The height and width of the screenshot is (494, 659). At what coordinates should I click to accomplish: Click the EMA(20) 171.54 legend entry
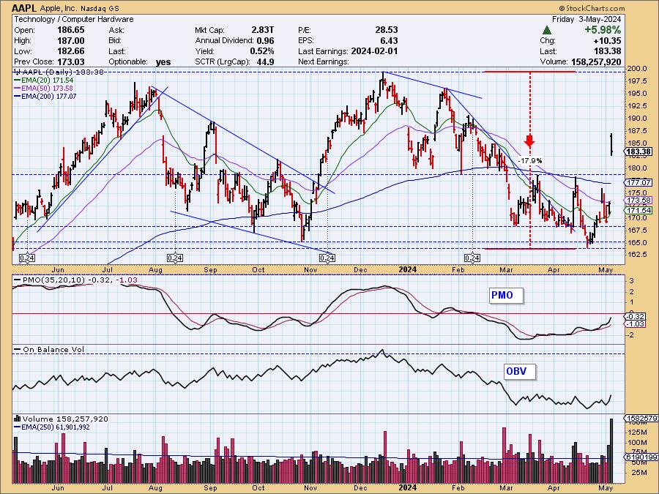point(44,80)
